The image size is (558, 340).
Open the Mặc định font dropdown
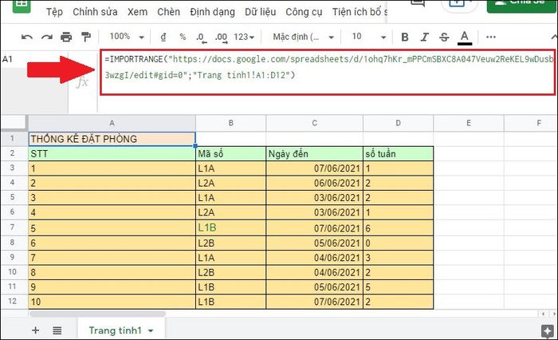point(303,37)
